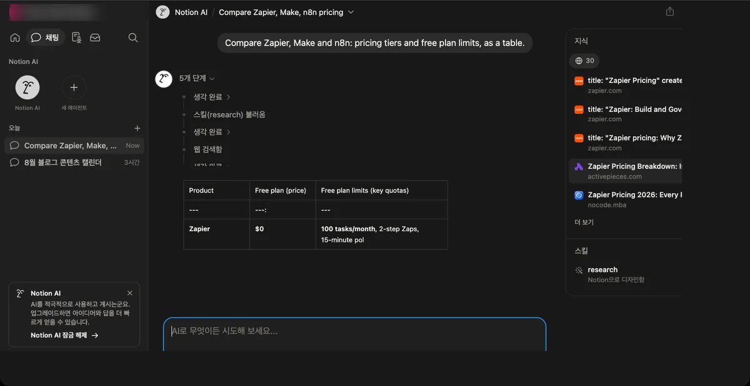
Task: Open the Home icon in sidebar
Action: 15,37
